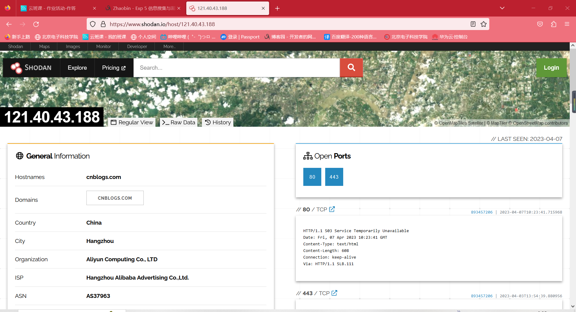576x312 pixels.
Task: Reload the current page
Action: [36, 24]
